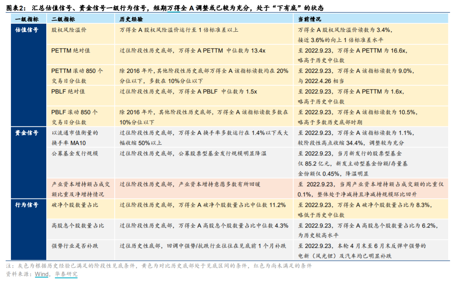Screen dimensions: 454x283
Task: Click the text "多数在 10%分位以下"
Action: coord(176,81)
